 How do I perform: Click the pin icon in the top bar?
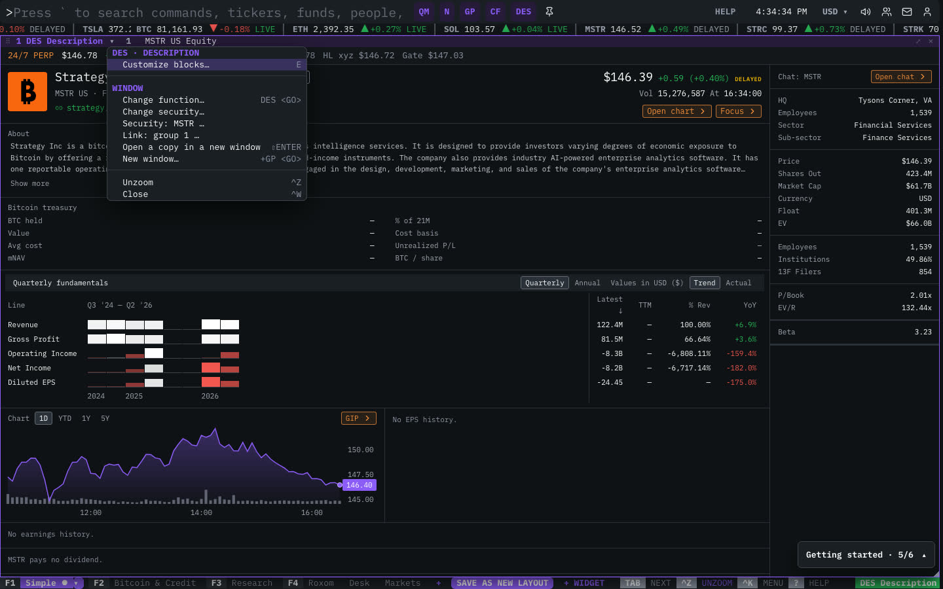549,12
